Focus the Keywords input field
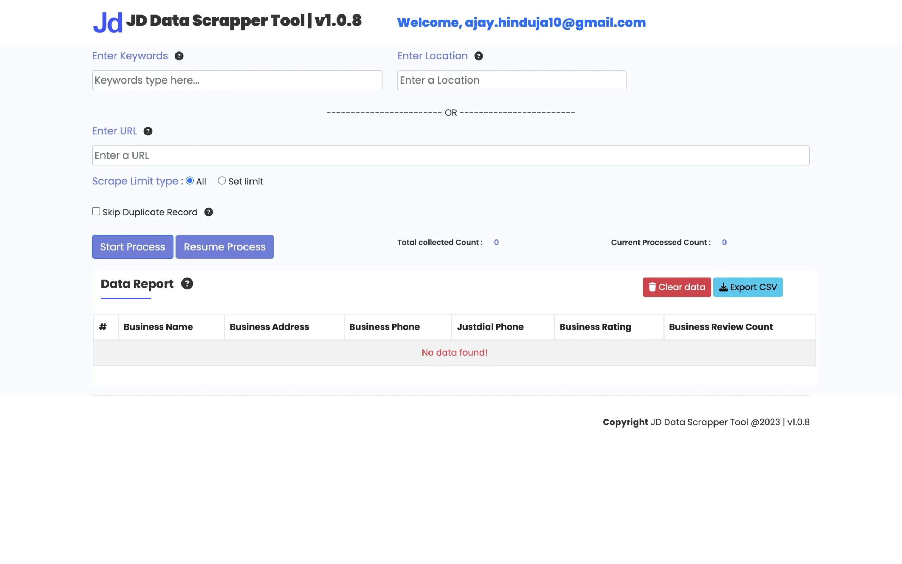Viewport: 902px width, 564px height. pos(237,80)
